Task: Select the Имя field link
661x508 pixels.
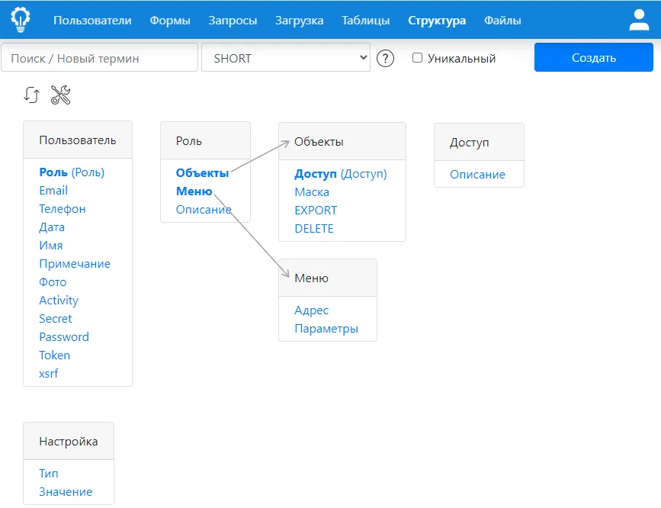Action: 50,245
